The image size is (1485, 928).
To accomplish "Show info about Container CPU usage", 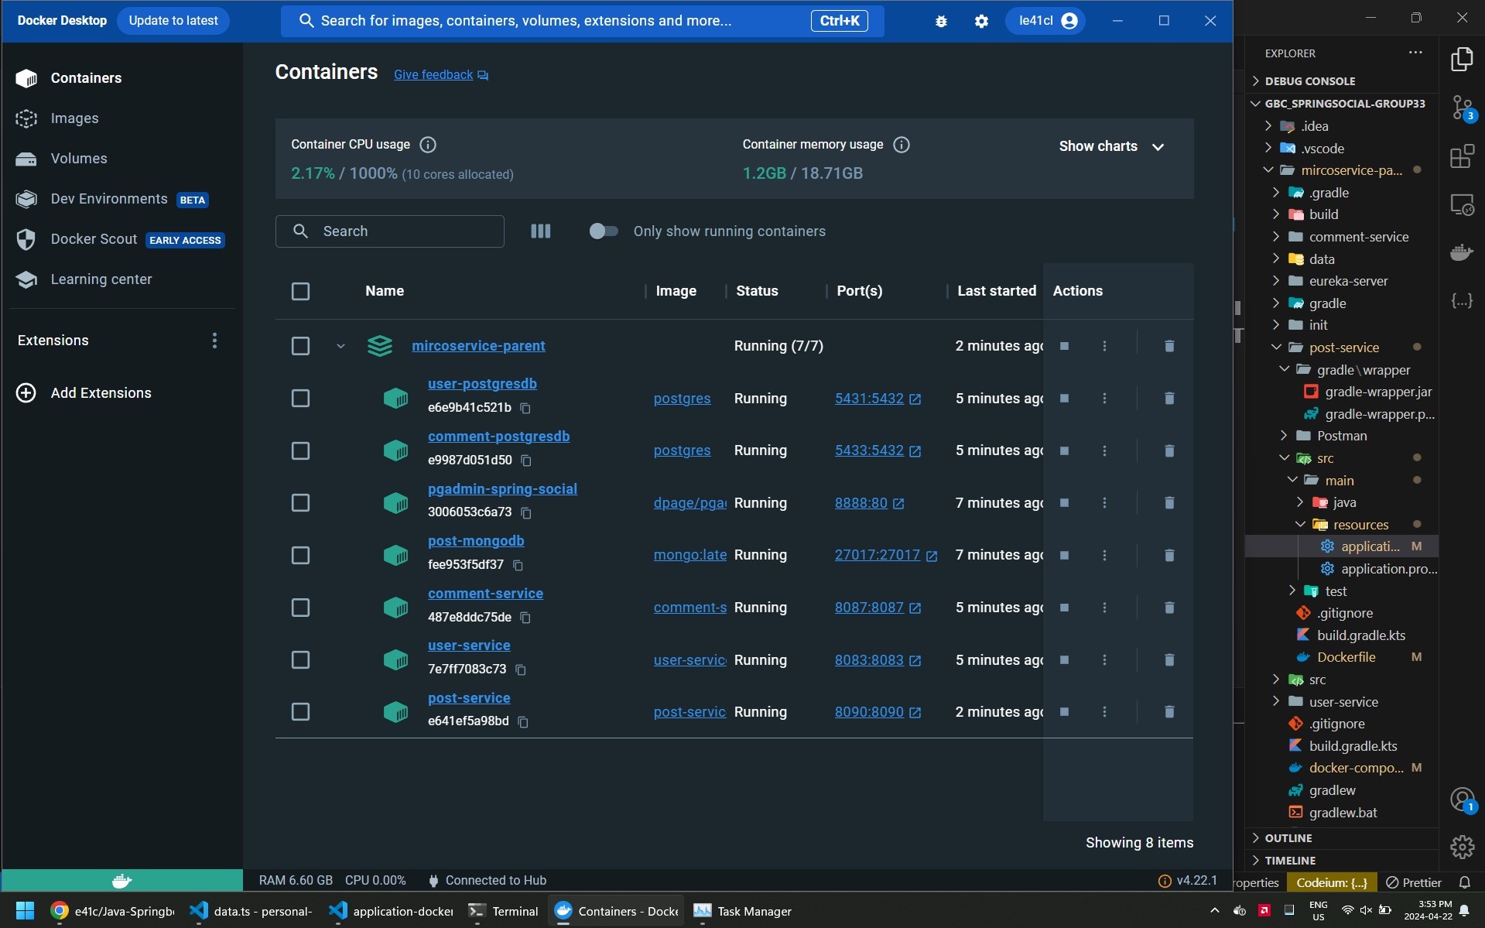I will 428,145.
